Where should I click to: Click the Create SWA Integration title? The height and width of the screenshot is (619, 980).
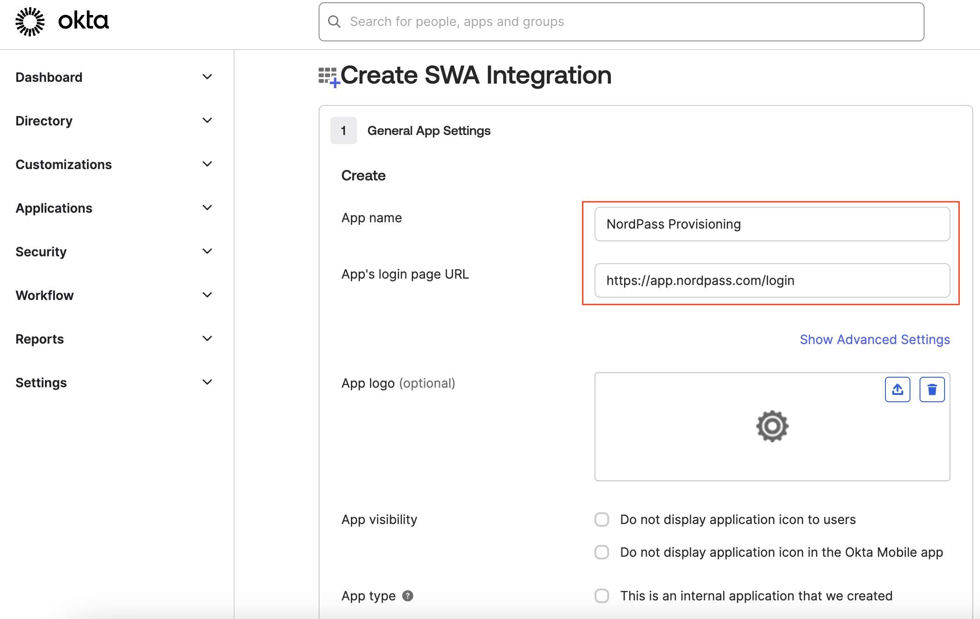pyautogui.click(x=476, y=75)
